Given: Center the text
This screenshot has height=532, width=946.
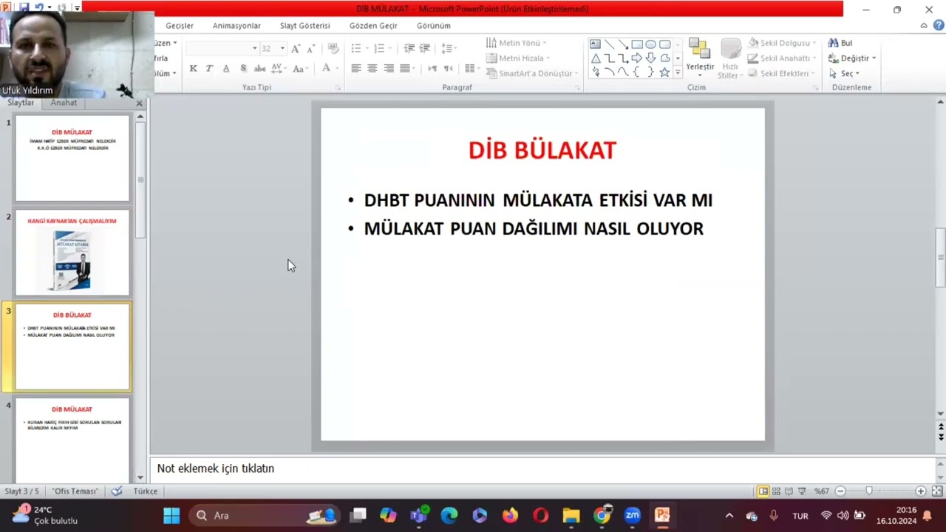Looking at the screenshot, I should pos(372,69).
